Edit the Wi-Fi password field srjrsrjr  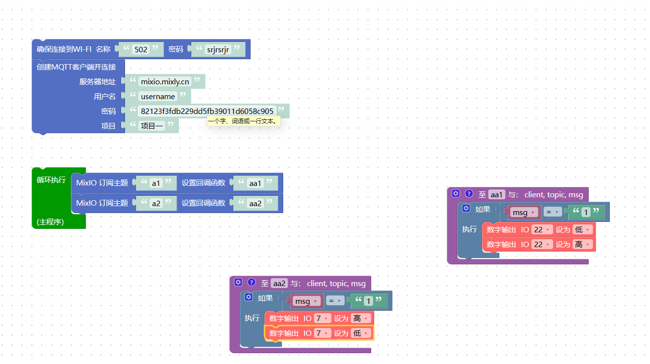click(218, 49)
